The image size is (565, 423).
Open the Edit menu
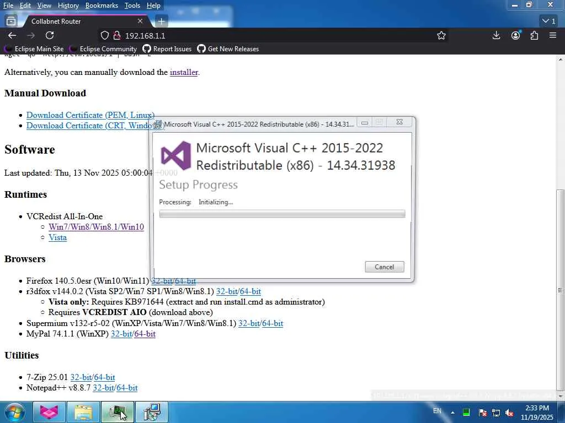click(x=25, y=6)
